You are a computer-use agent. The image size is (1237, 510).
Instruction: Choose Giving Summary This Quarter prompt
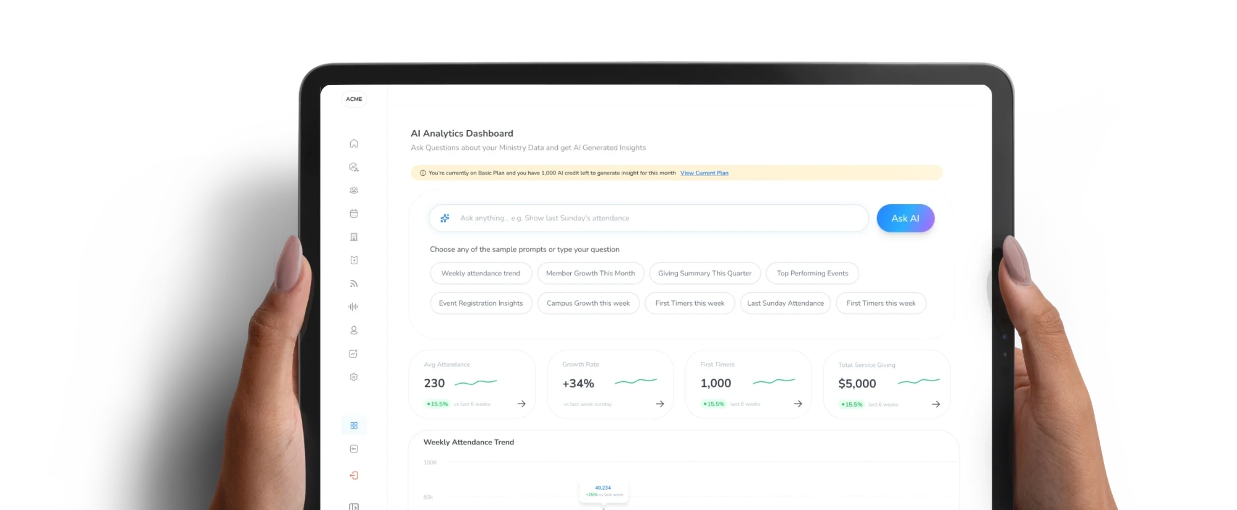[x=704, y=273]
